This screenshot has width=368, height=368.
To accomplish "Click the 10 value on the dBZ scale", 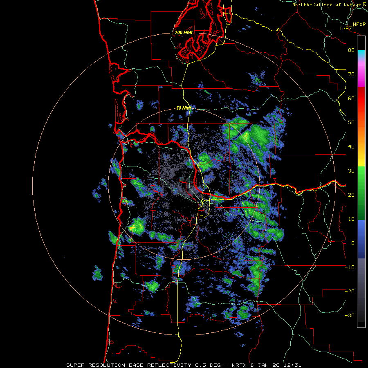I will 351,219.
